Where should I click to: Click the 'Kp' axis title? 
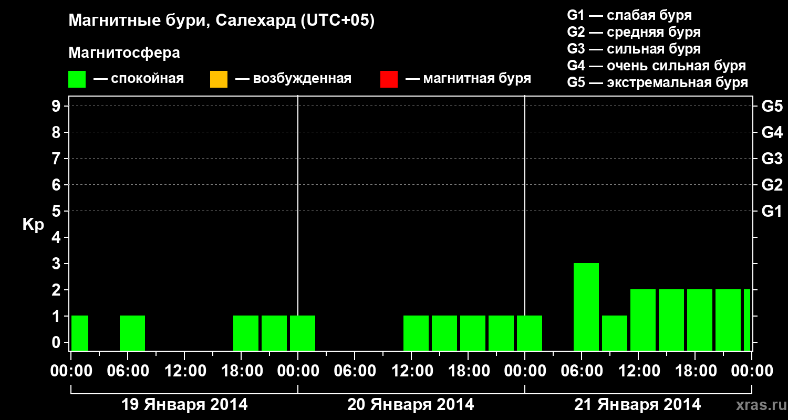pyautogui.click(x=33, y=225)
